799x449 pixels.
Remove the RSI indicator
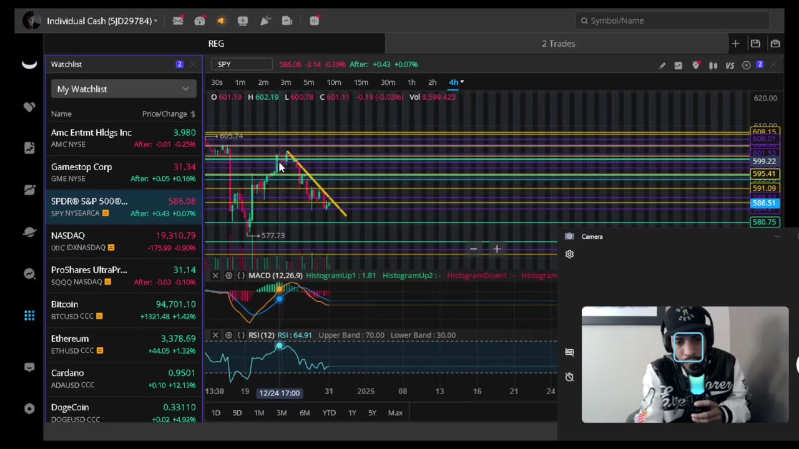215,336
